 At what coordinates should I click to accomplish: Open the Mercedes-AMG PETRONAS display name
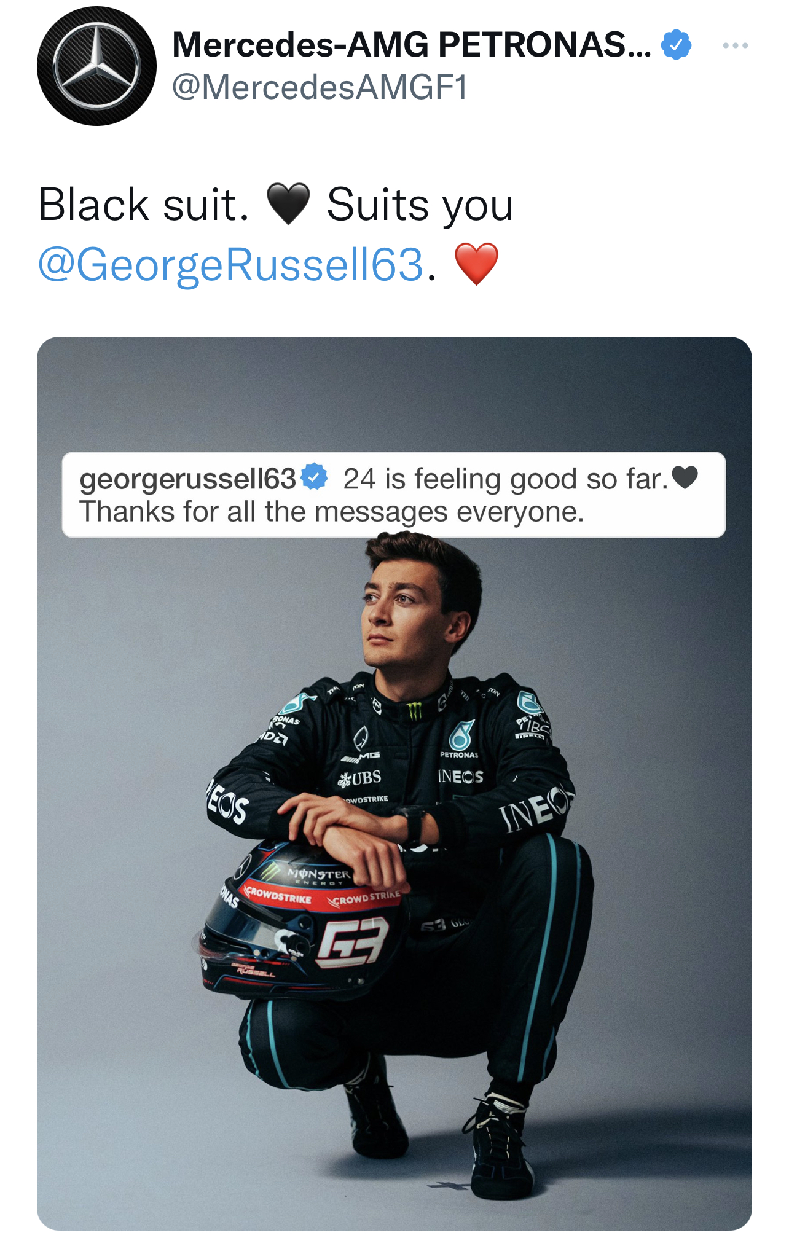click(411, 45)
